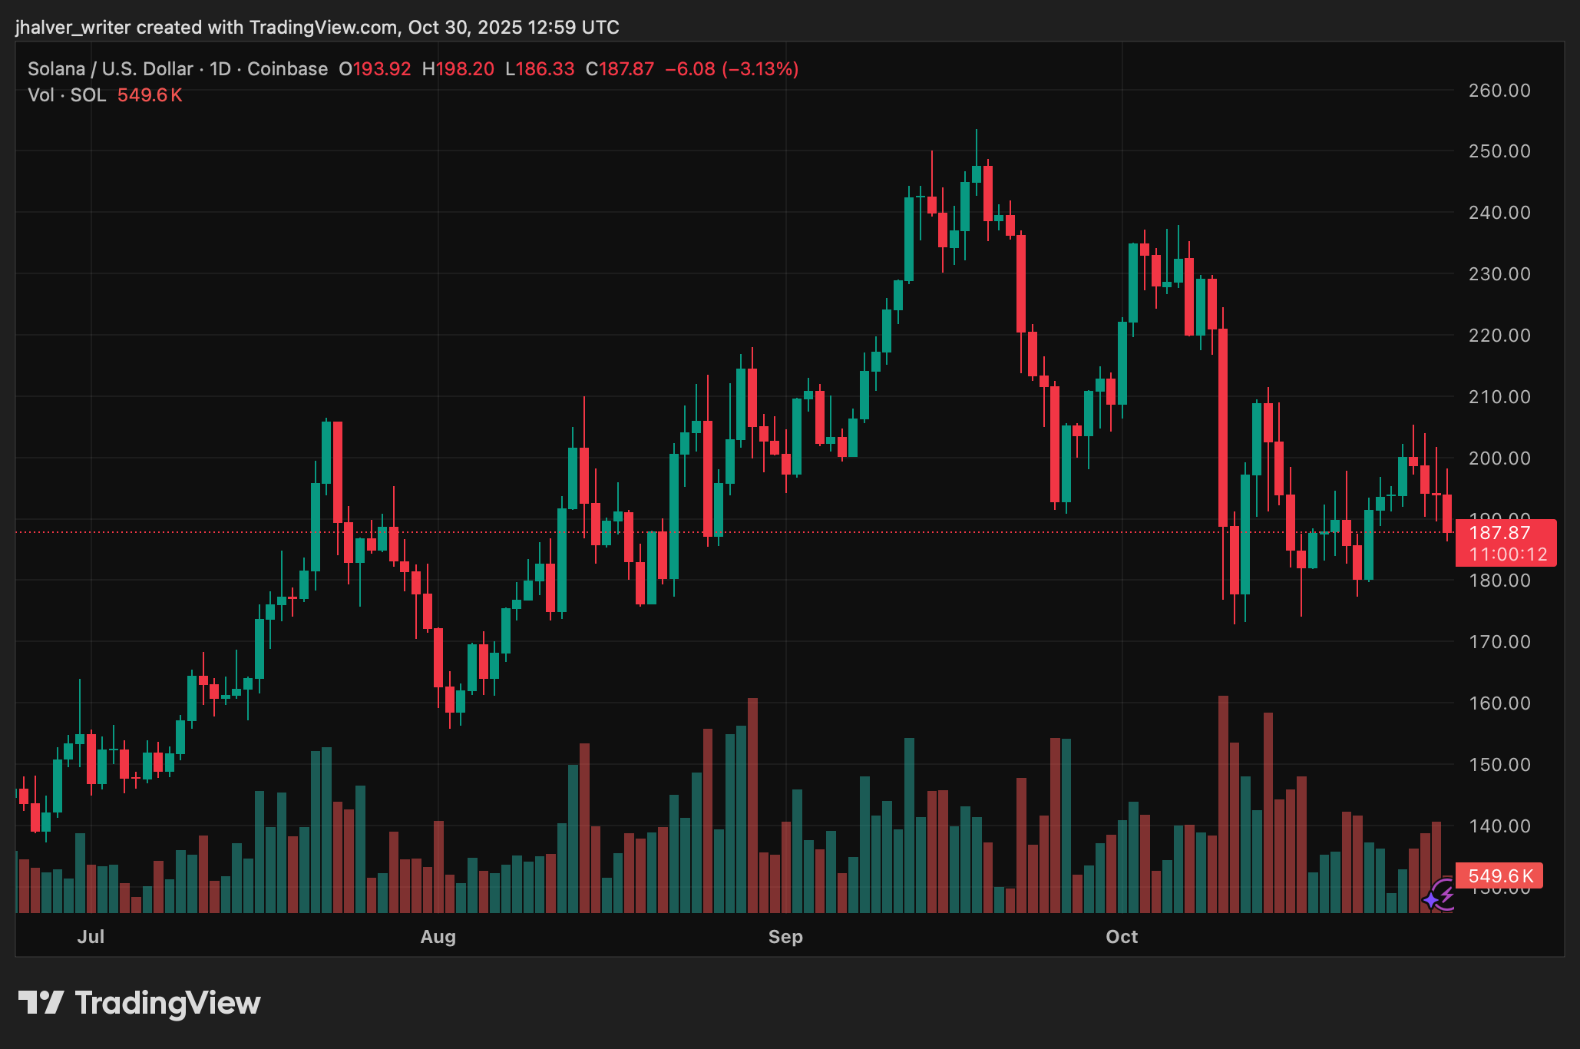The height and width of the screenshot is (1049, 1580).
Task: Click the Oct label on time axis
Action: pos(1122,937)
